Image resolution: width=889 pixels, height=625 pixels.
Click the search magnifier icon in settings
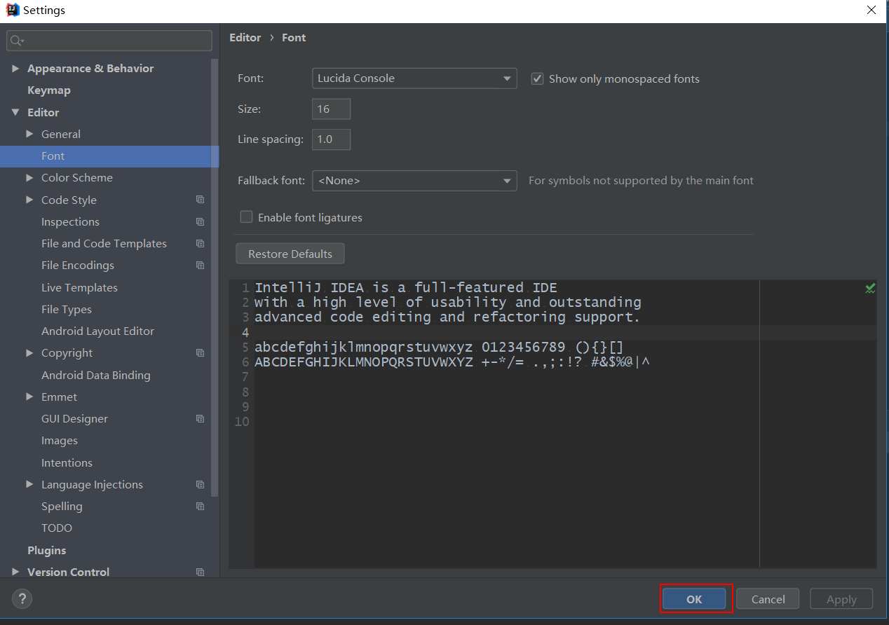(17, 41)
